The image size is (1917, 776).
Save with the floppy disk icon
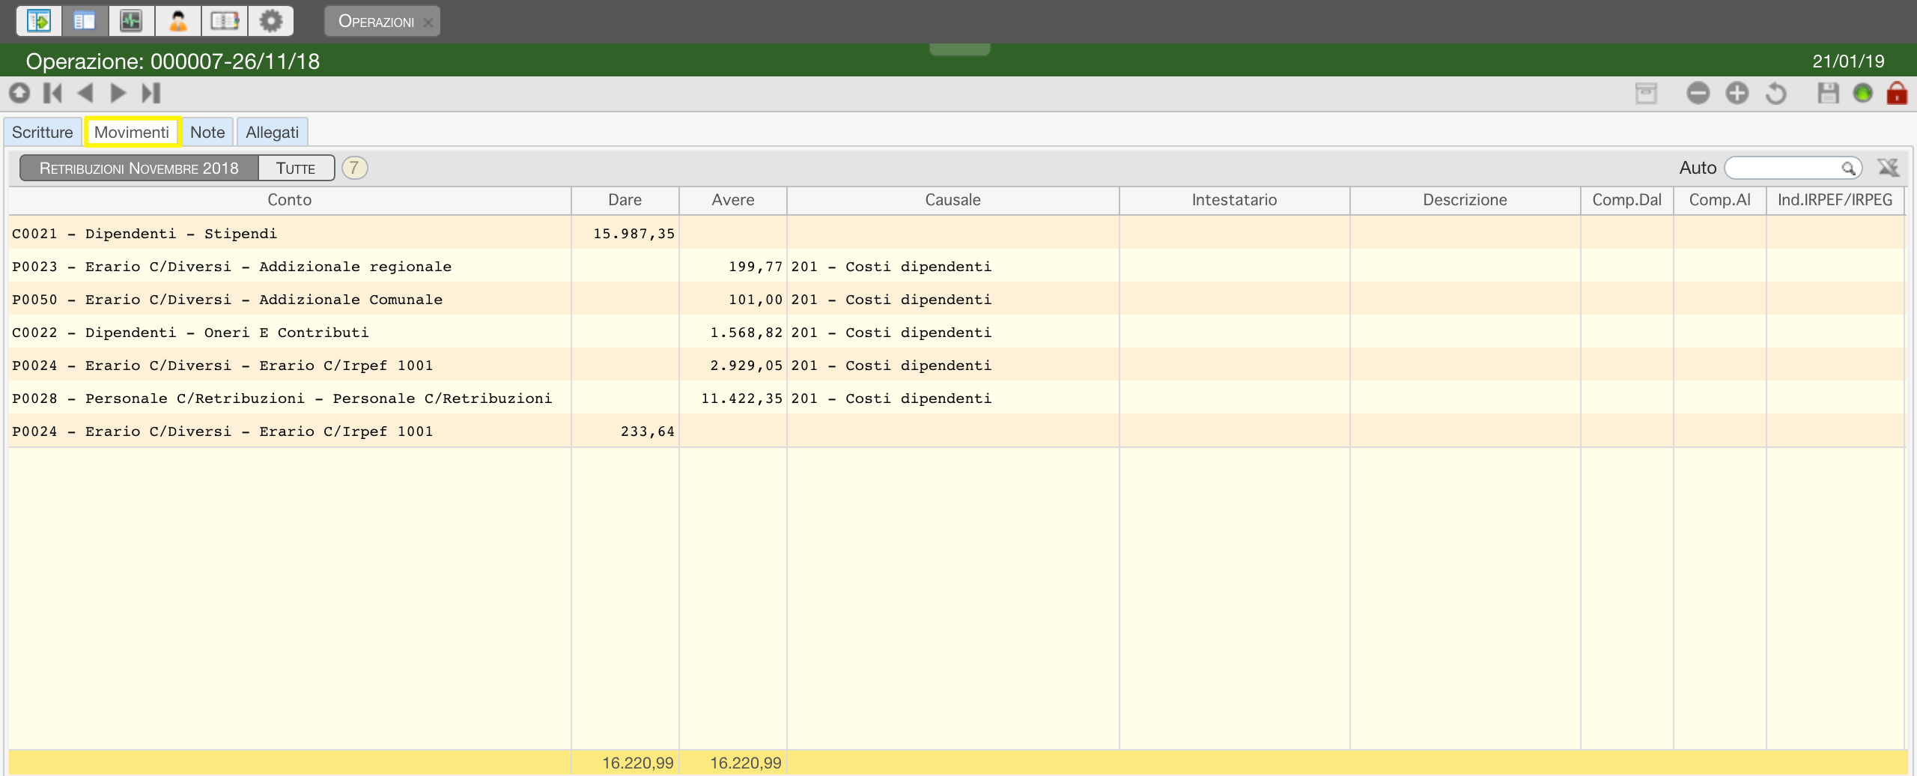pyautogui.click(x=1828, y=93)
